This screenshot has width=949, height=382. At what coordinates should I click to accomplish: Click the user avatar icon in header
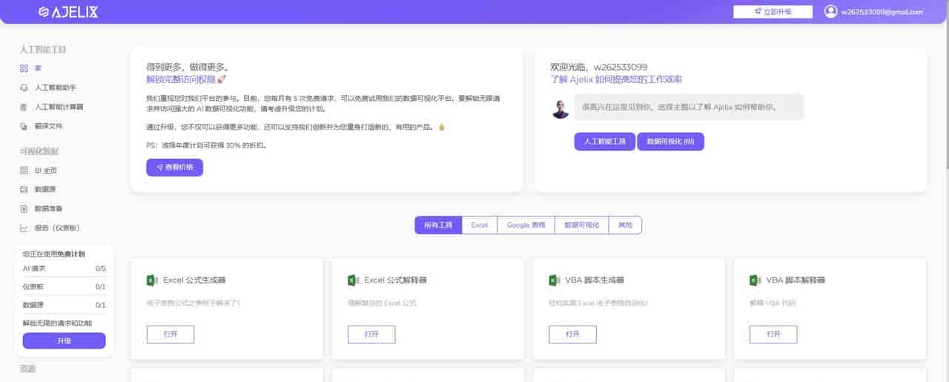(x=830, y=12)
